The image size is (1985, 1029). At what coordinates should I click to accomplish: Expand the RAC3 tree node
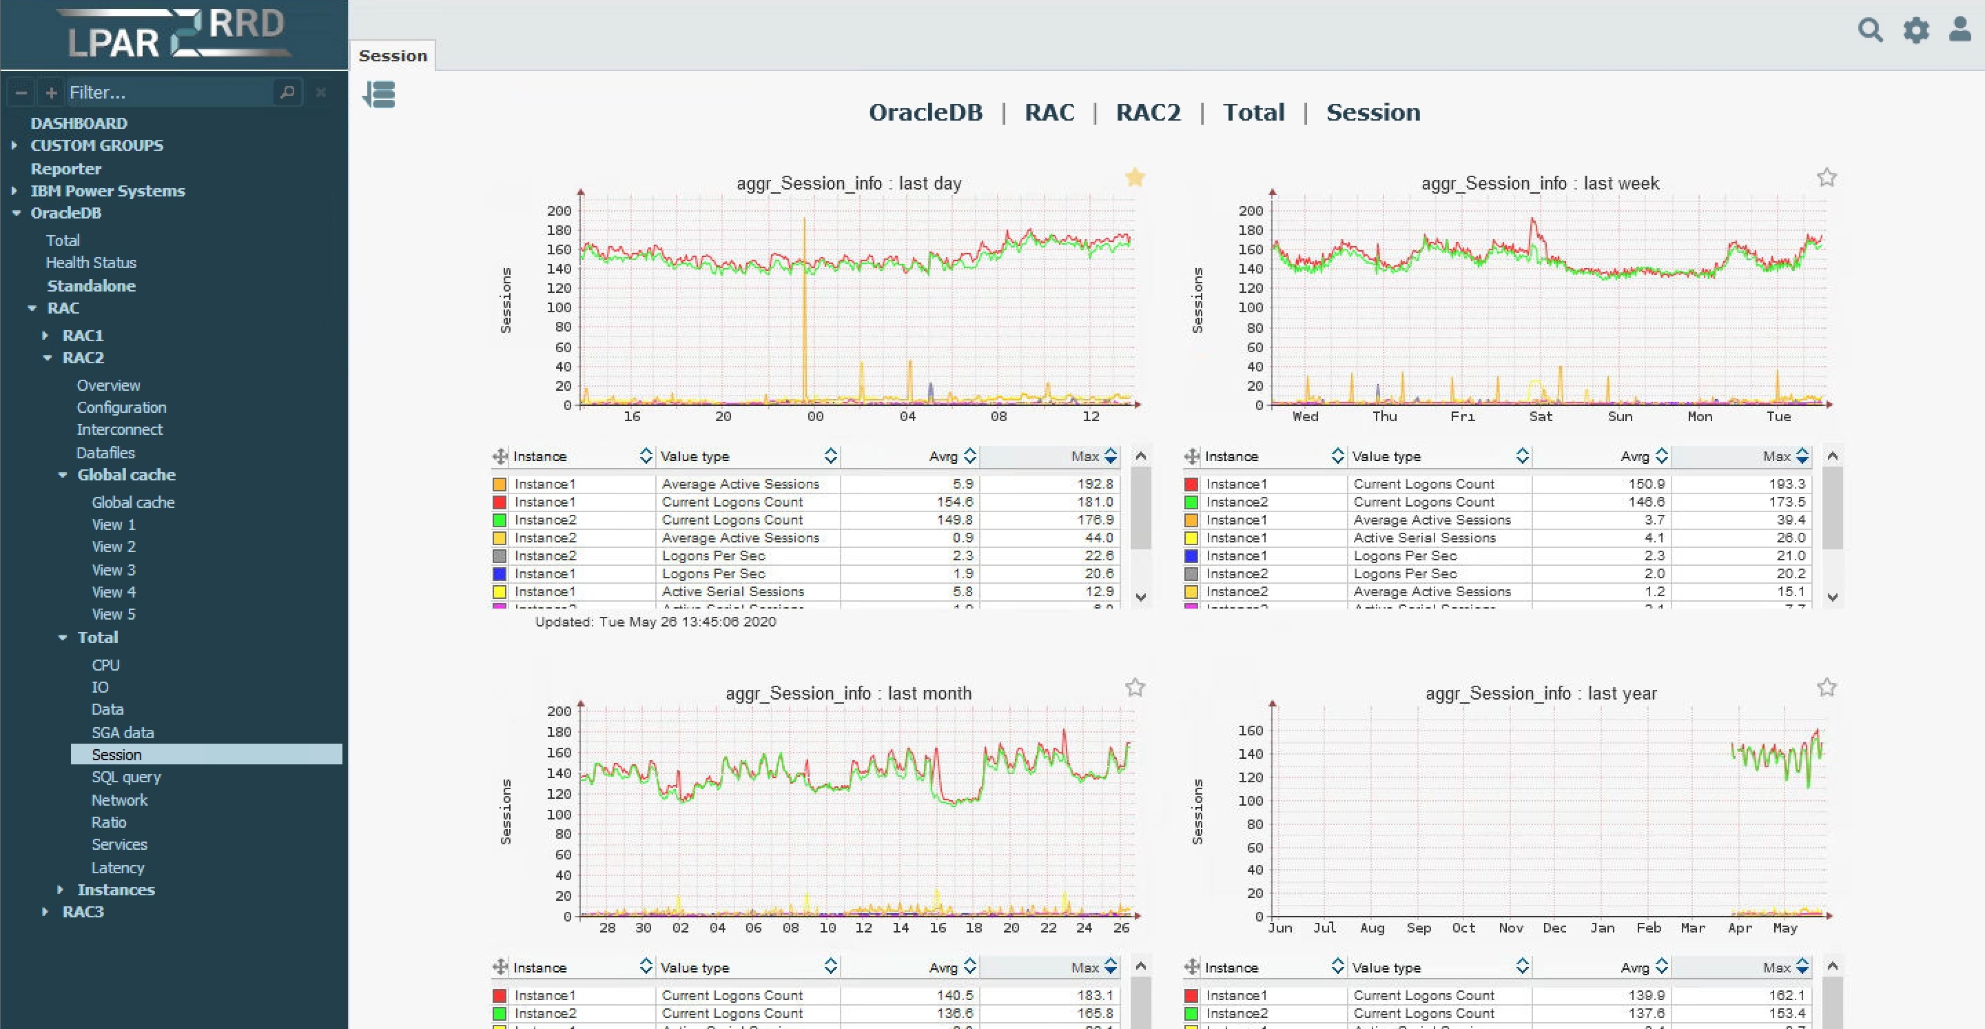tap(45, 912)
